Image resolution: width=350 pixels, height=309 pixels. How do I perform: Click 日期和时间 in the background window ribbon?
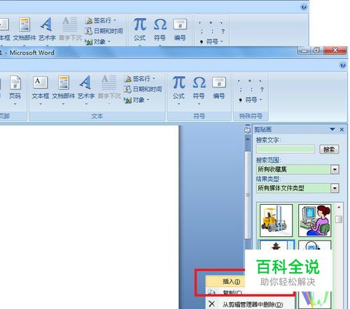click(x=104, y=31)
